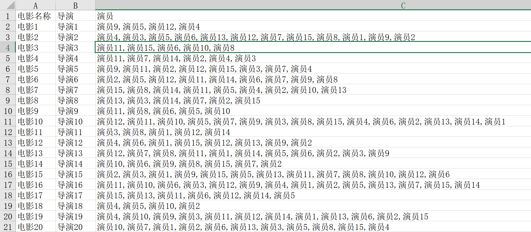Select the cell 电影7

click(x=35, y=90)
